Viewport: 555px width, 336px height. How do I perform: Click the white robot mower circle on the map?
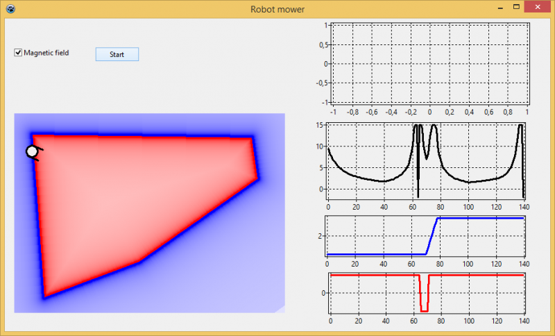click(x=32, y=151)
